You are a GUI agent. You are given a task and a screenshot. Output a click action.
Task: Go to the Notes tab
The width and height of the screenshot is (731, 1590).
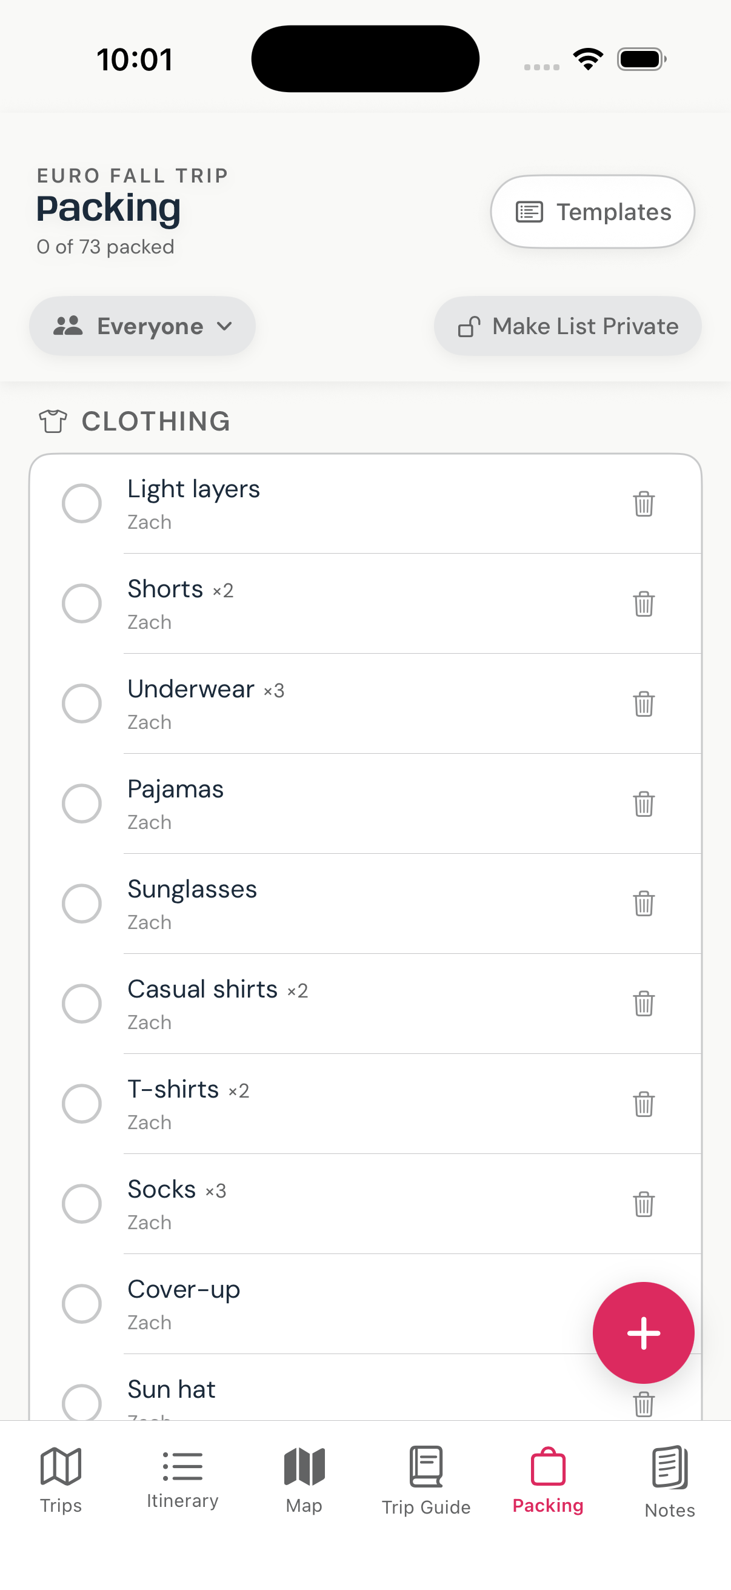pos(670,1481)
